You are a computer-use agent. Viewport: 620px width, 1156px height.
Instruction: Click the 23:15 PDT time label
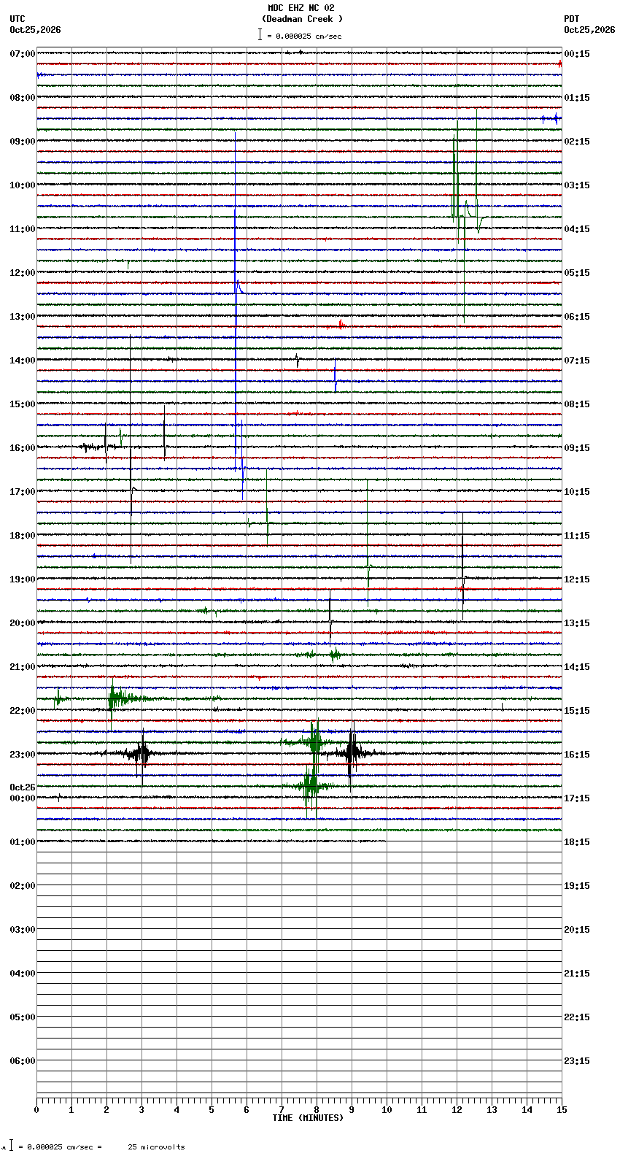[x=577, y=1061]
